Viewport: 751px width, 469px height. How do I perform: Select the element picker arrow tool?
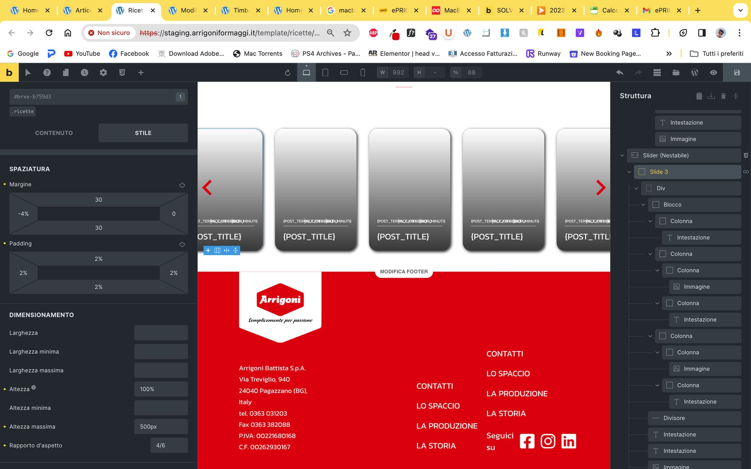pos(28,72)
